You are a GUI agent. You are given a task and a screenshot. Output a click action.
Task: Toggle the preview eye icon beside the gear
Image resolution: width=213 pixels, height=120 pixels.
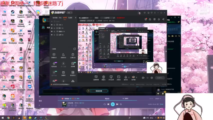[148, 78]
